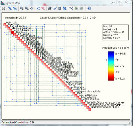Click the 'pensionato' node label
Screen dimensions: 133x126
pyautogui.click(x=35, y=44)
